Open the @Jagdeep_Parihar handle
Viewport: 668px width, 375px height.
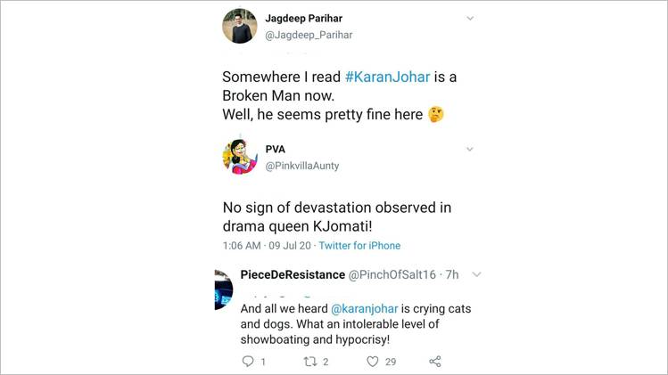click(x=309, y=36)
